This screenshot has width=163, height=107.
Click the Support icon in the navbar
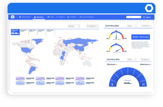(x=68, y=17)
